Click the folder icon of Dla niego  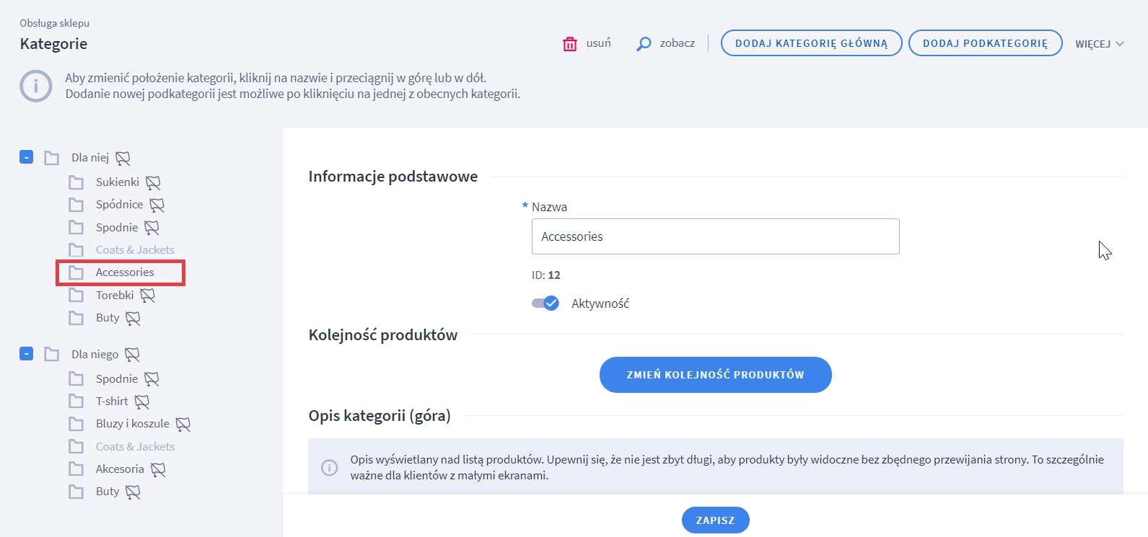[52, 355]
